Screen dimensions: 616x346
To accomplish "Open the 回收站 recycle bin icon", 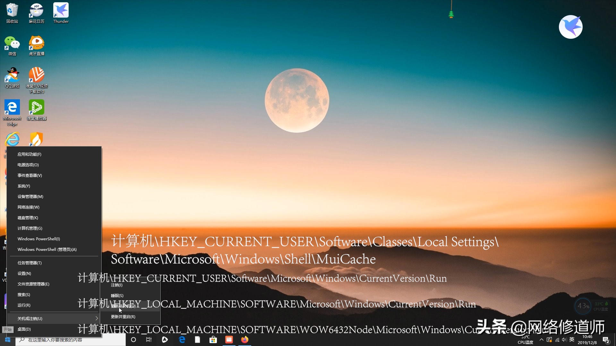I will tap(12, 13).
